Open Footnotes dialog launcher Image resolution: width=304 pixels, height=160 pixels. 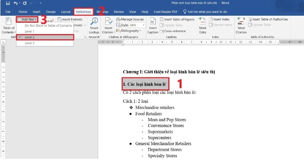click(x=86, y=37)
